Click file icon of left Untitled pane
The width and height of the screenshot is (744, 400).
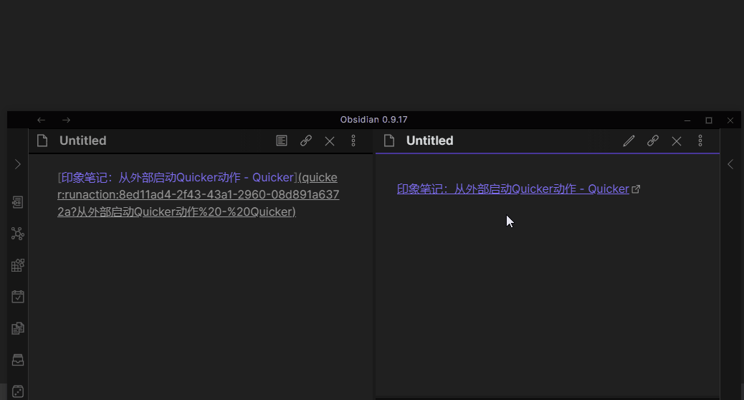42,141
